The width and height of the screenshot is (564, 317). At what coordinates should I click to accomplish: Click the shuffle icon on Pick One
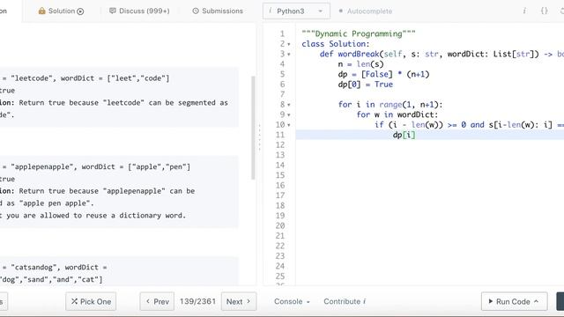[74, 301]
